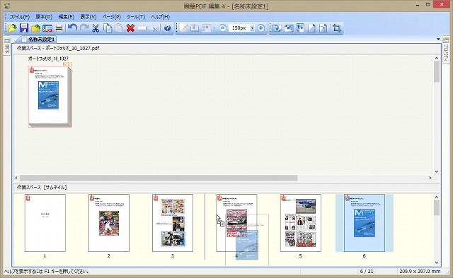
Task: Open the ヘルプ(H) menu
Action: (161, 17)
